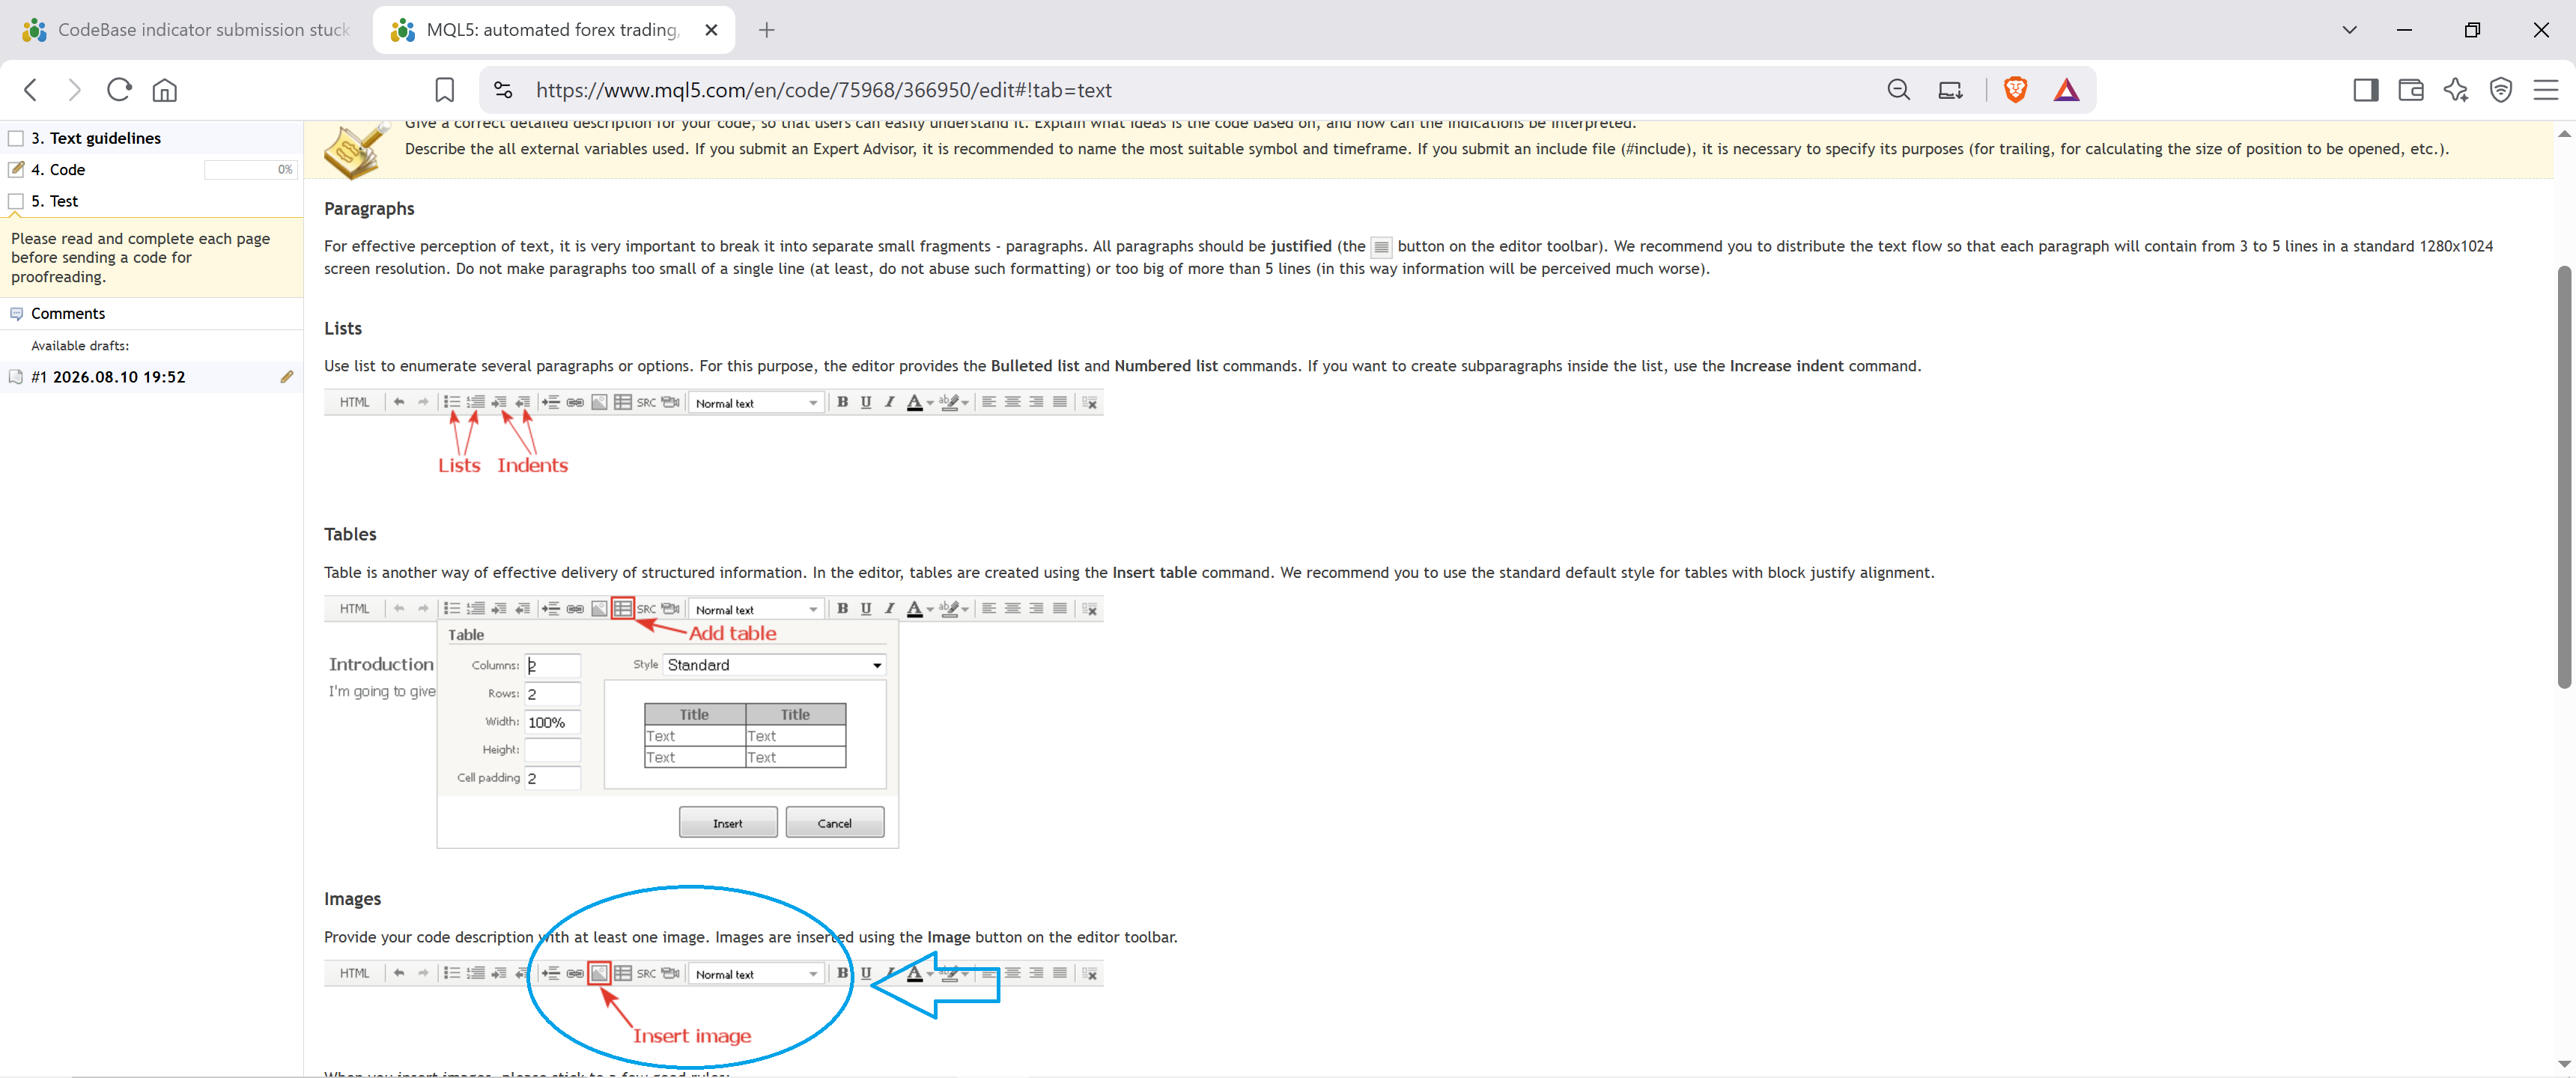The height and width of the screenshot is (1078, 2576).
Task: Click the 0% progress bar beside 4. Code
Action: 250,170
